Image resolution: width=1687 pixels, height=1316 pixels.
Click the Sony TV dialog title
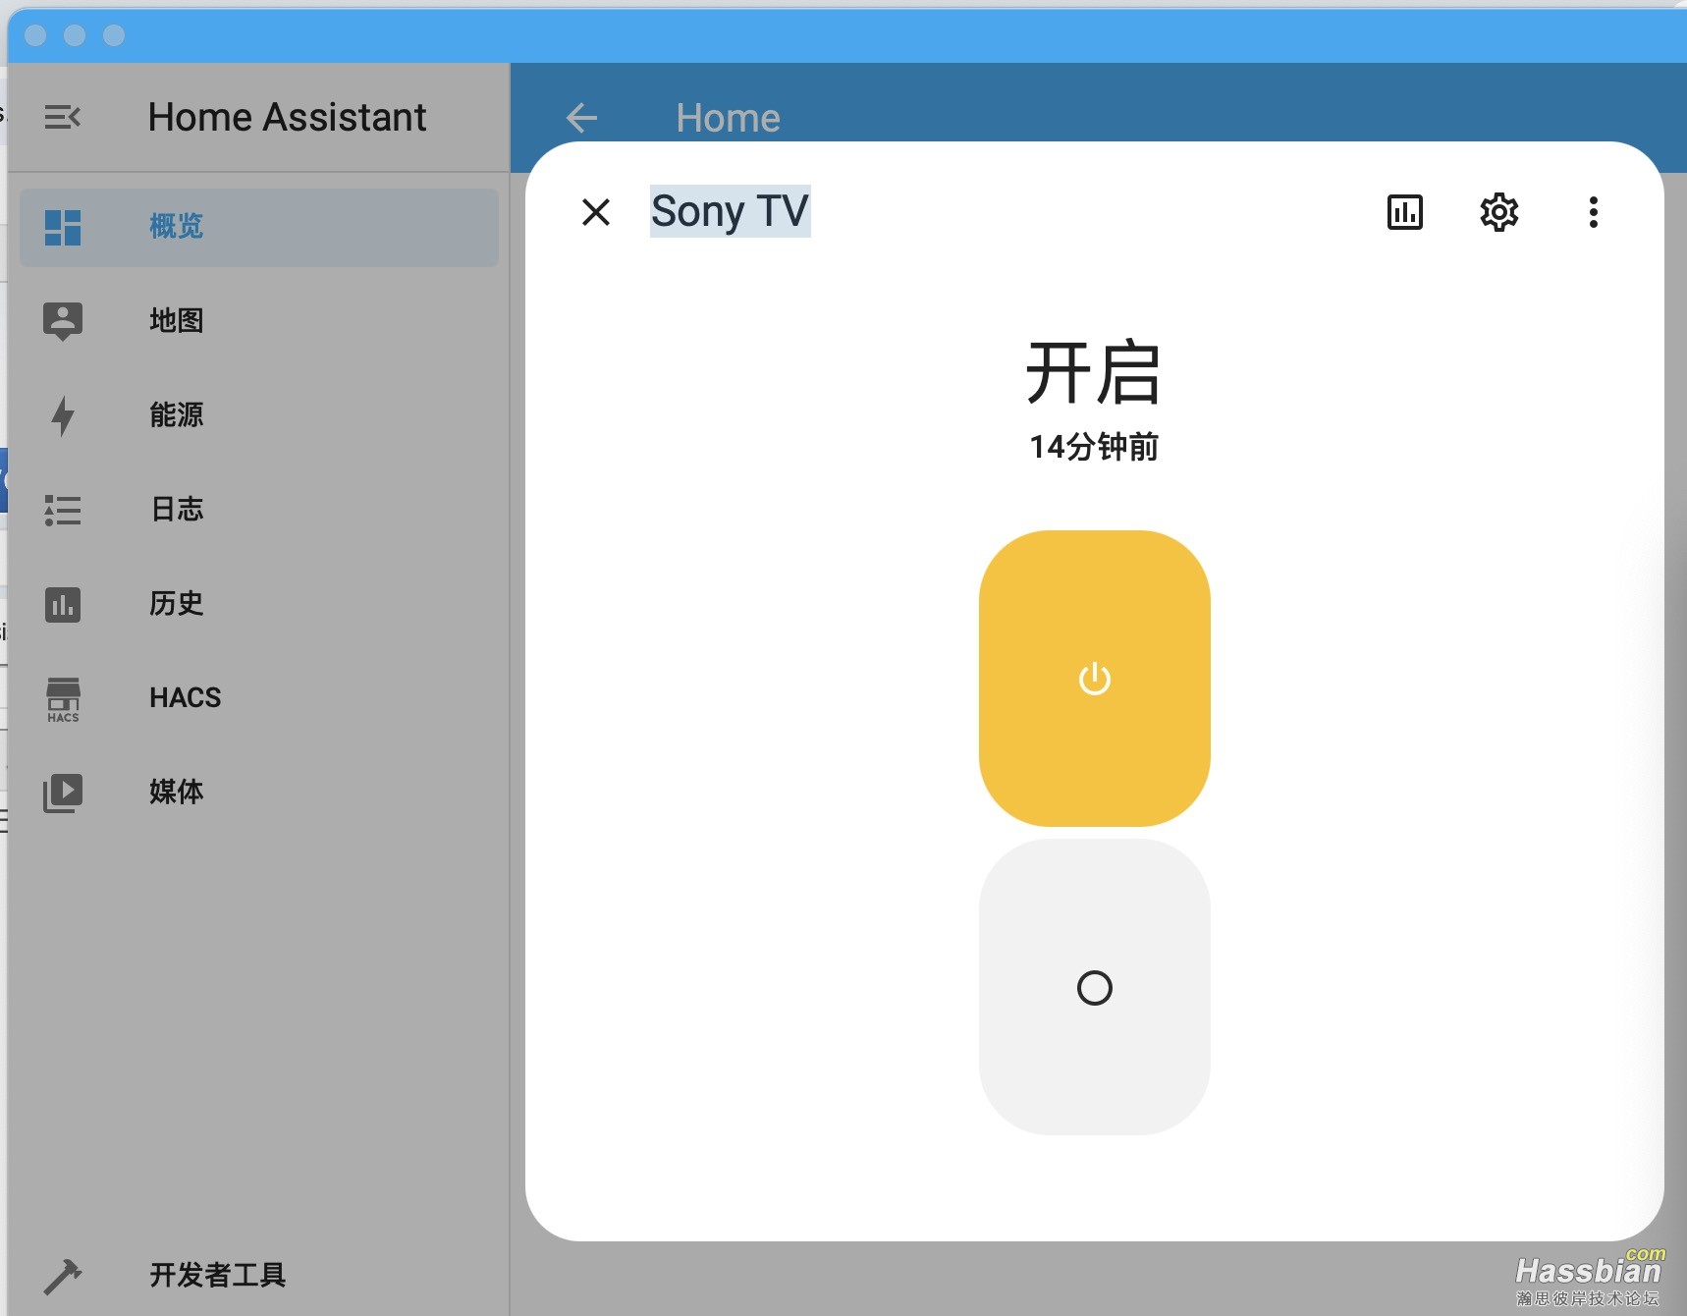(731, 211)
